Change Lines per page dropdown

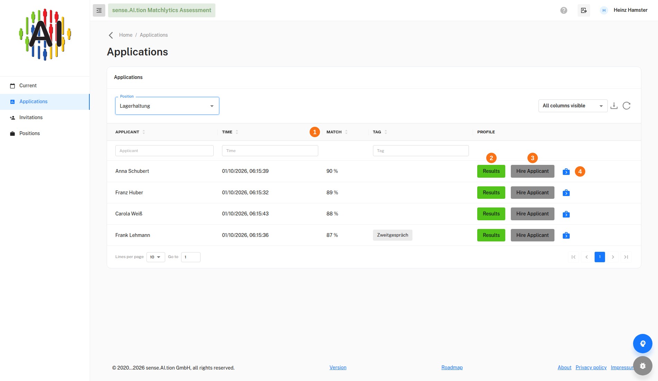[x=155, y=257]
